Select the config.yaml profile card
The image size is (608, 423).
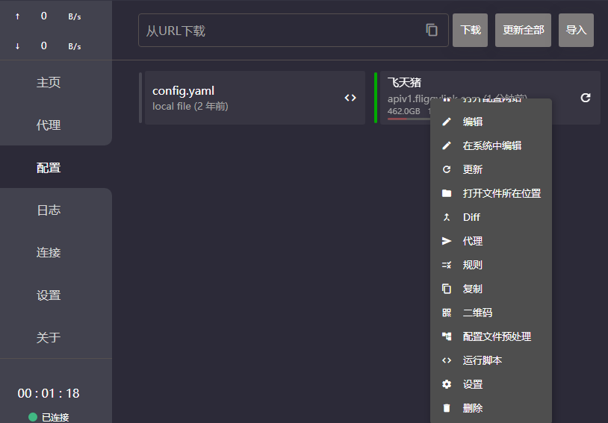coord(255,98)
